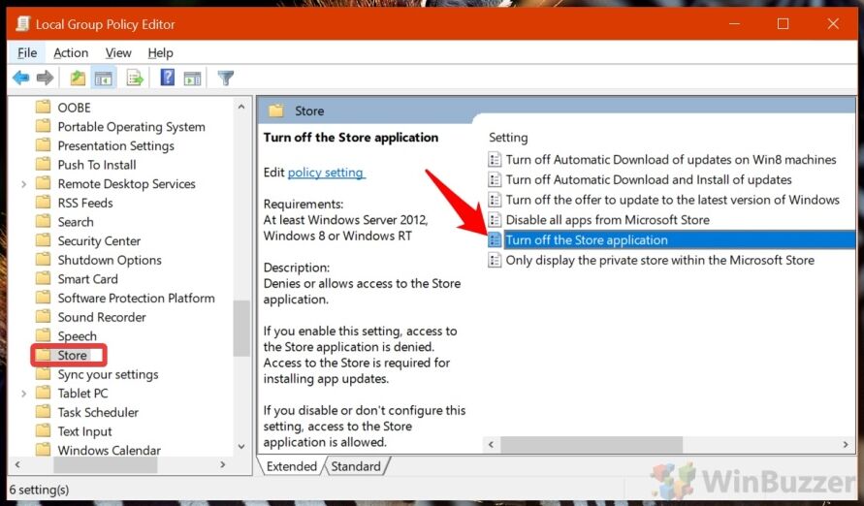Click policy icon for offer to update Windows
This screenshot has width=864, height=506.
pyautogui.click(x=495, y=200)
